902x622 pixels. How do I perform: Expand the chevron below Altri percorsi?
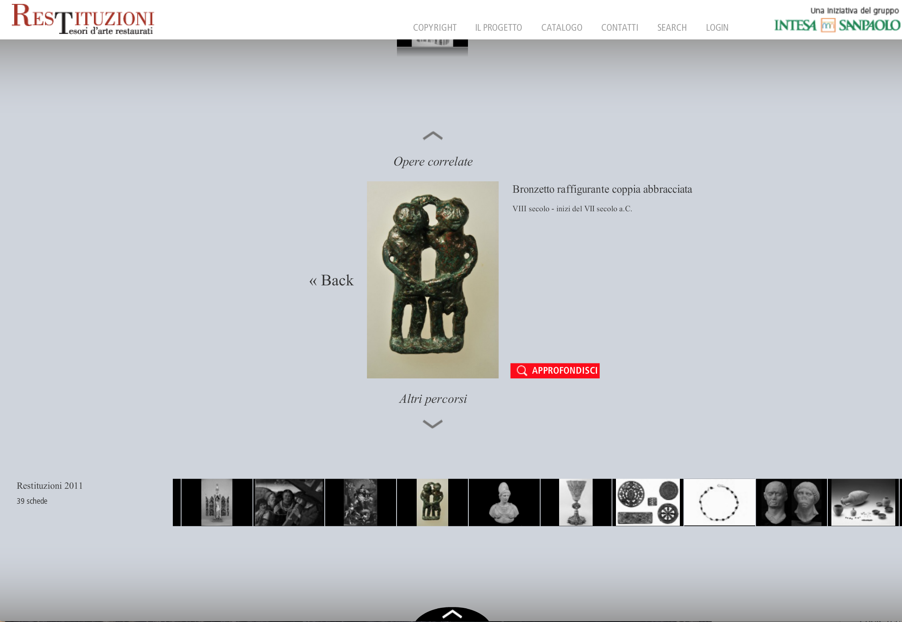(x=432, y=424)
